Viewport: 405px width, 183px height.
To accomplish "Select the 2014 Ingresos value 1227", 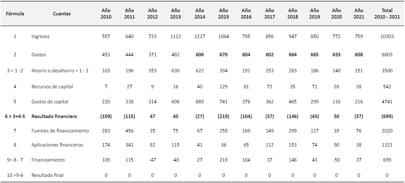I will (200, 36).
